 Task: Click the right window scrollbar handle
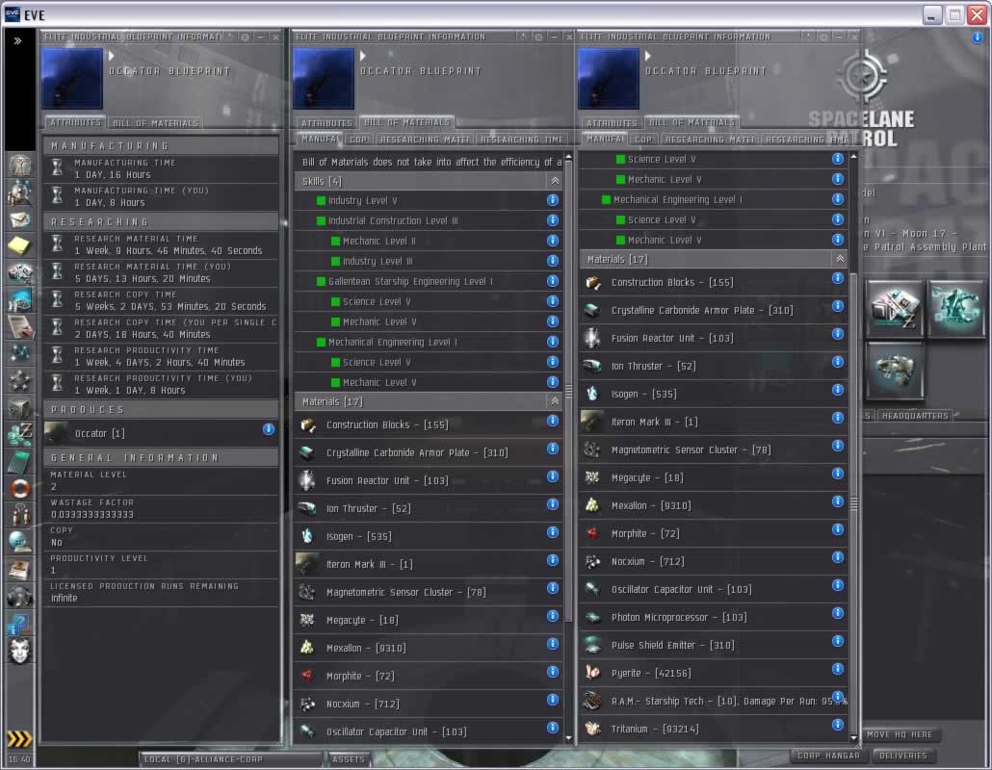[853, 503]
